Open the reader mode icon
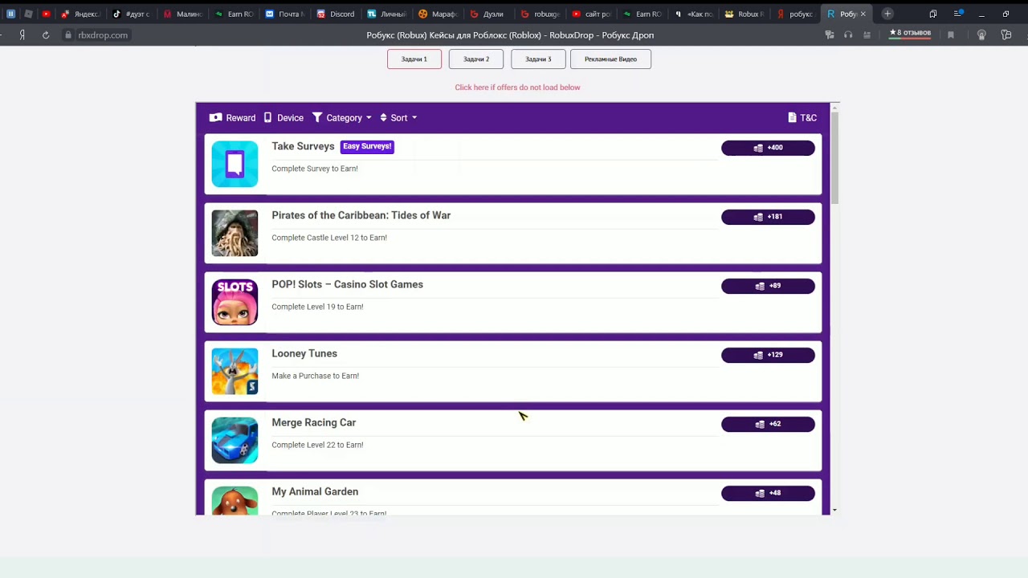 click(x=867, y=35)
